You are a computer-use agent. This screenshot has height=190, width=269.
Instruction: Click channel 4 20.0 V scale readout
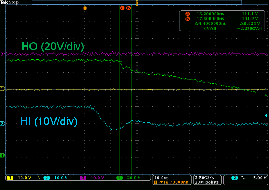click(x=134, y=178)
